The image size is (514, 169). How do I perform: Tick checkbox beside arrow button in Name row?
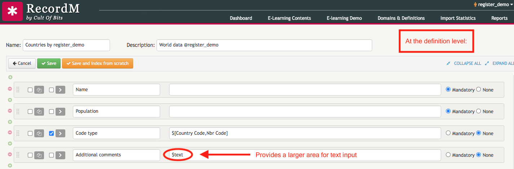tap(51, 90)
